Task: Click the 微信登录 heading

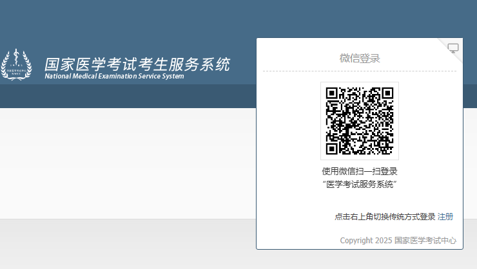Action: click(x=360, y=58)
